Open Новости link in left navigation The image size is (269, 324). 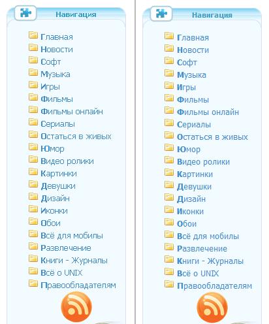(57, 50)
